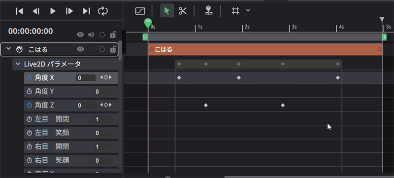
Task: Click the marker pin icon
Action: tap(208, 11)
